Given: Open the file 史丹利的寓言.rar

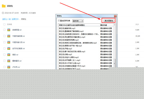Looking at the screenshot, I should pos(19,48).
